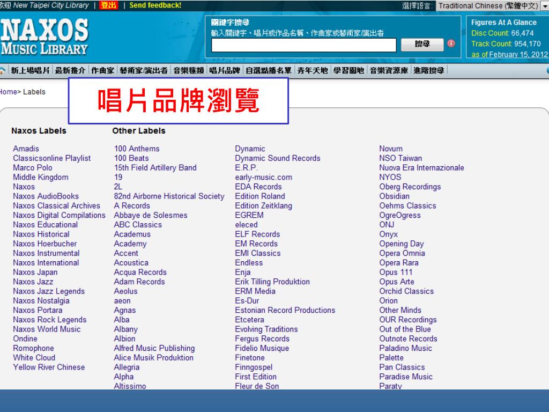Open the Middle Kingdom label
This screenshot has width=549, height=412.
41,177
